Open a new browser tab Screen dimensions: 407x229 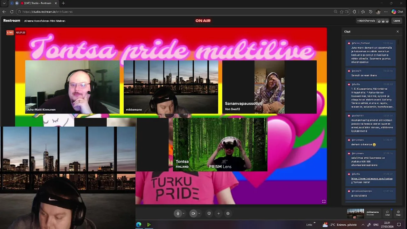[63, 3]
